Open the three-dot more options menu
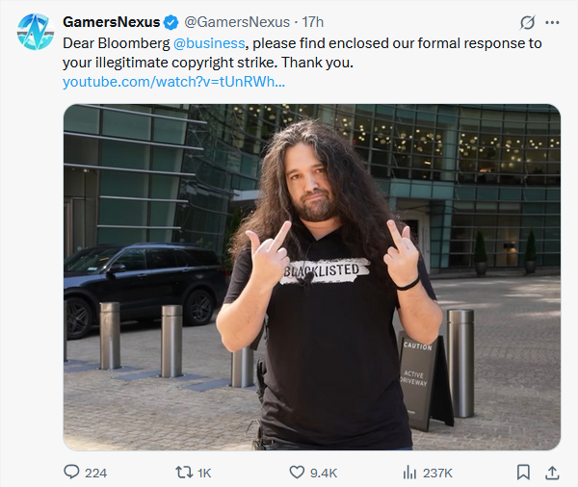 [x=552, y=23]
